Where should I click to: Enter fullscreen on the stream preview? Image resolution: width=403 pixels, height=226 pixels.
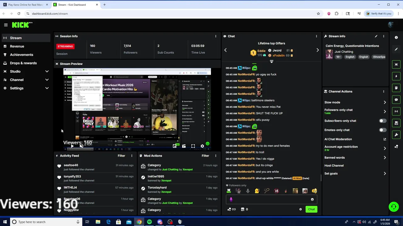[193, 146]
